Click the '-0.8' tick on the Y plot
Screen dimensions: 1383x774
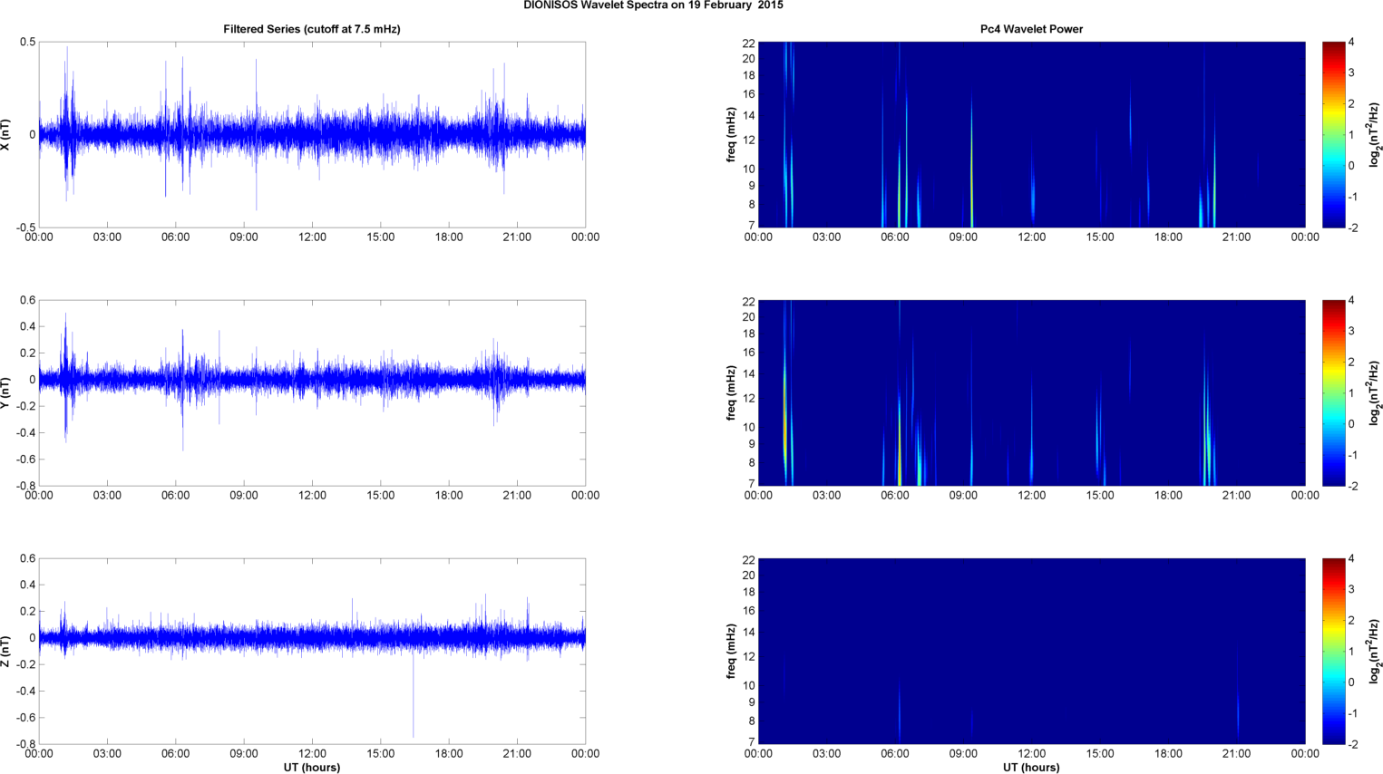[x=24, y=486]
